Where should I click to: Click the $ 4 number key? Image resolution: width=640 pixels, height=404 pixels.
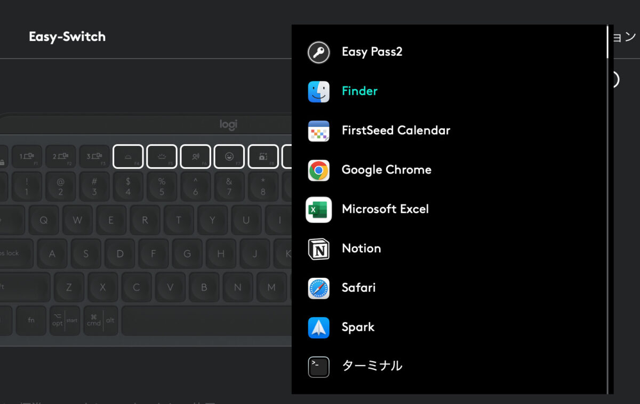pyautogui.click(x=128, y=186)
